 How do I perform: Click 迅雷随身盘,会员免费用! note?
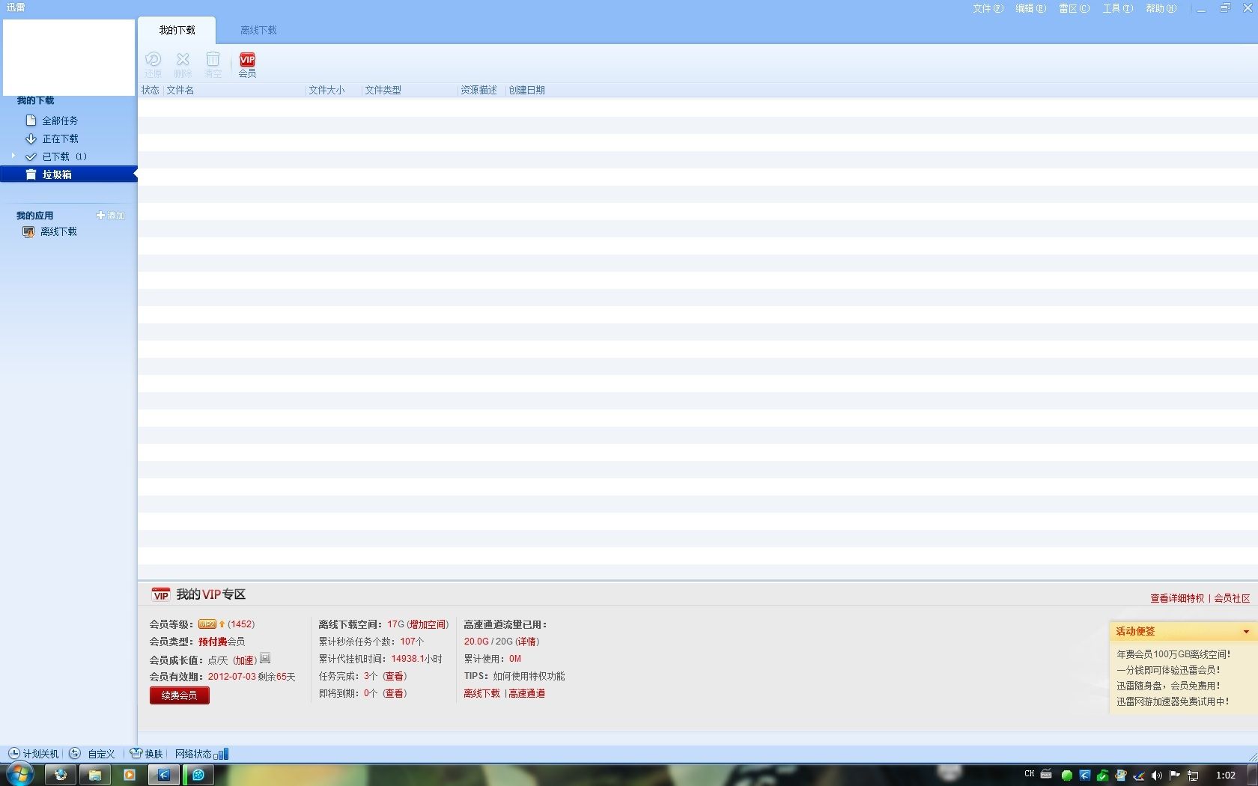[1168, 686]
